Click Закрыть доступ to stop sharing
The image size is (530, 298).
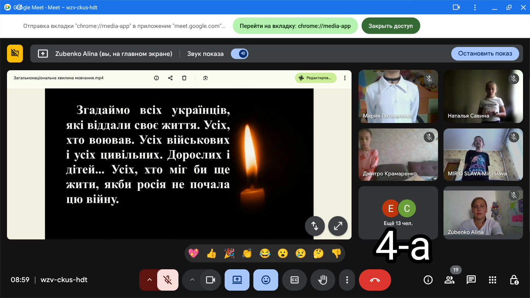coord(390,26)
